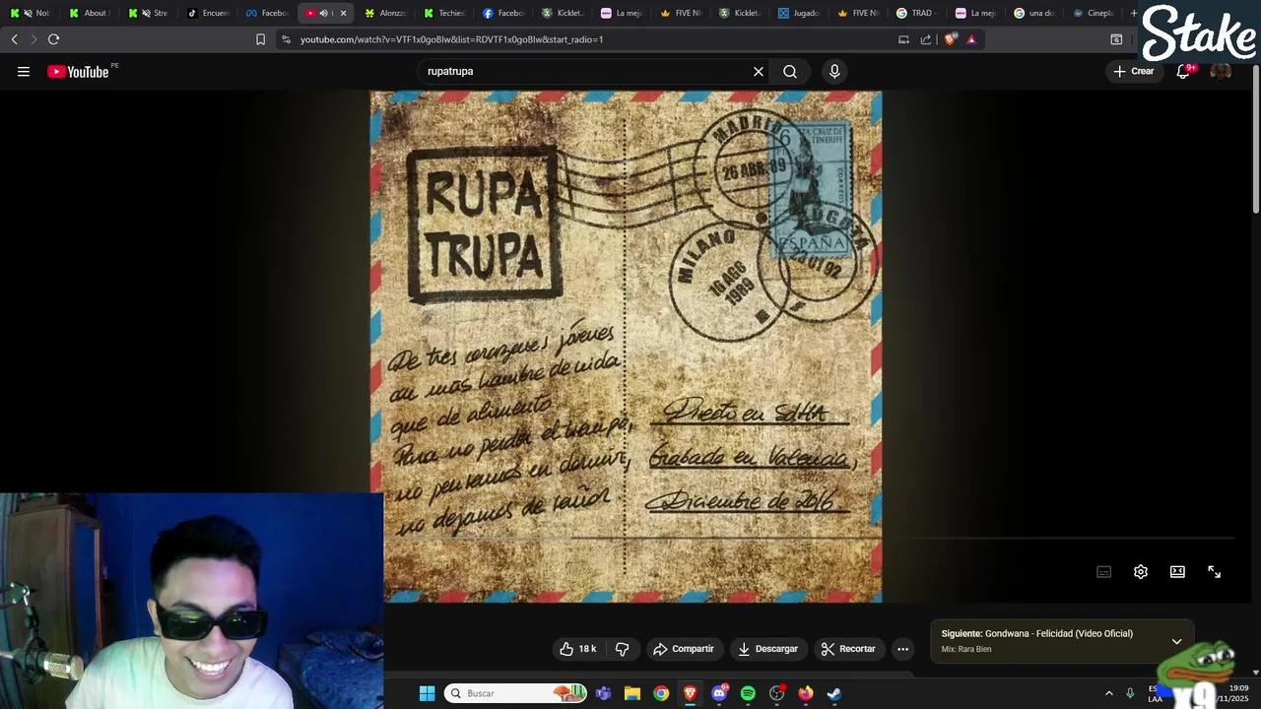Toggle subtitles on the video player
Screen dimensions: 1261x709
tap(1104, 572)
